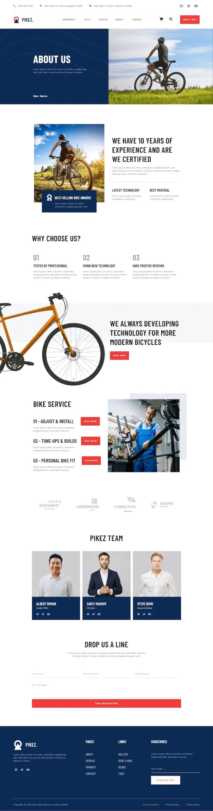Image resolution: width=213 pixels, height=811 pixels.
Task: Expand the Pages dropdown menu
Action: coord(120,20)
